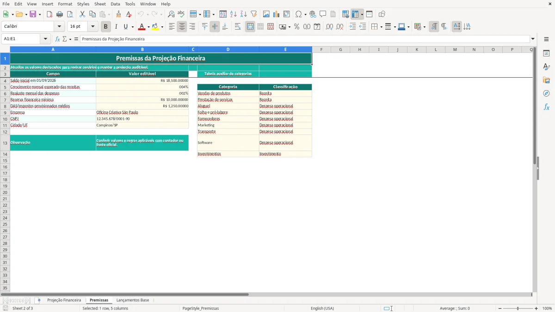Screen dimensions: 555x312
Task: Format the cell as percent
Action: [296, 27]
